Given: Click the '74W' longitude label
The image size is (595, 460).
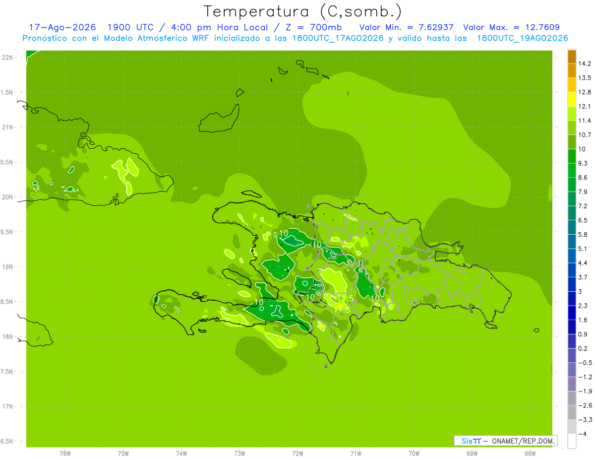Looking at the screenshot, I should pyautogui.click(x=181, y=454).
